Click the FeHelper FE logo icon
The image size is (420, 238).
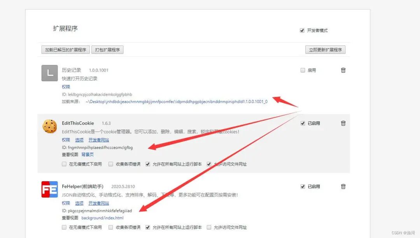pyautogui.click(x=49, y=189)
